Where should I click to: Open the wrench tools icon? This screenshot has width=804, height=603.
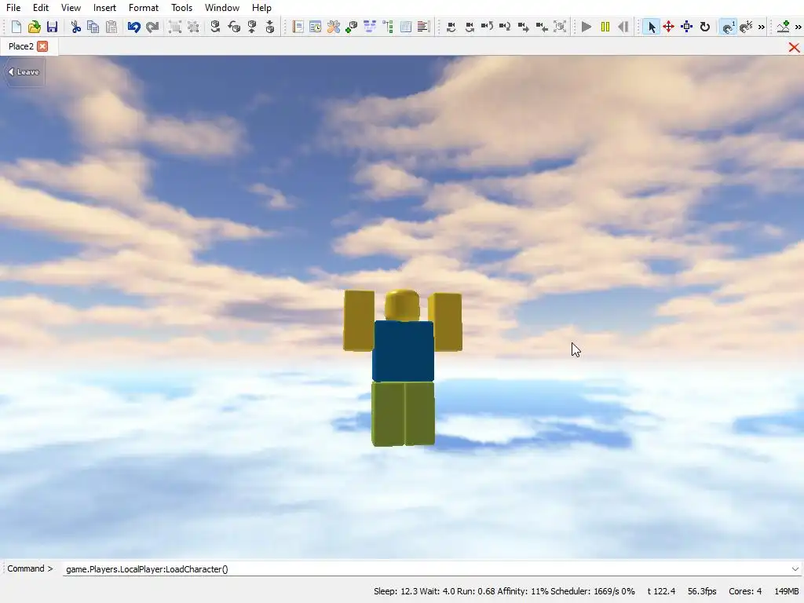[333, 27]
